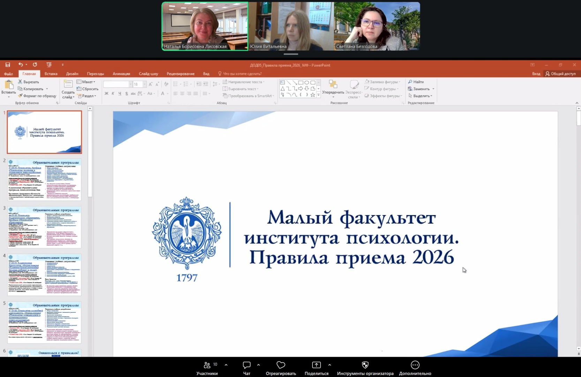Screen dimensions: 581x377
Task: Open the Анимация ribbon tab
Action: point(121,74)
